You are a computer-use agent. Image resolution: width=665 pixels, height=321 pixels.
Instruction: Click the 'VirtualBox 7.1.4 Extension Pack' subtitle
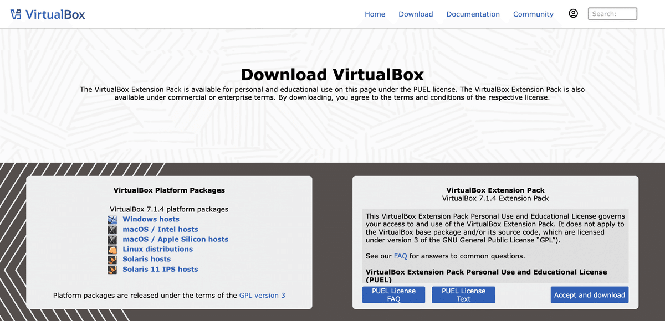[x=495, y=198]
